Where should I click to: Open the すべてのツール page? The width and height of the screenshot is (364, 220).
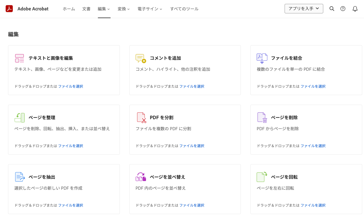coord(184,9)
